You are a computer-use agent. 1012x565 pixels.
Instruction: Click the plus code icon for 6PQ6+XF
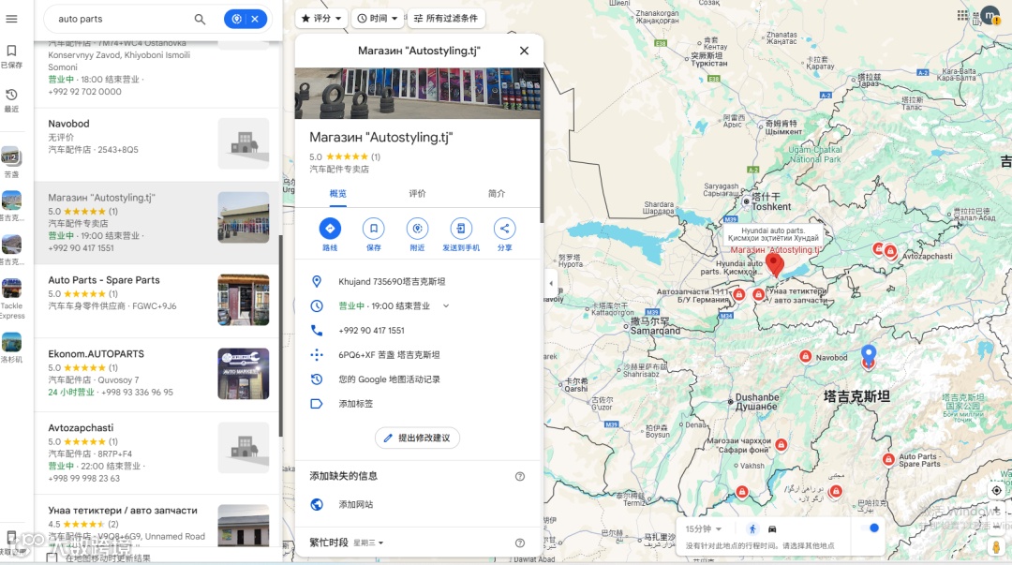click(317, 354)
